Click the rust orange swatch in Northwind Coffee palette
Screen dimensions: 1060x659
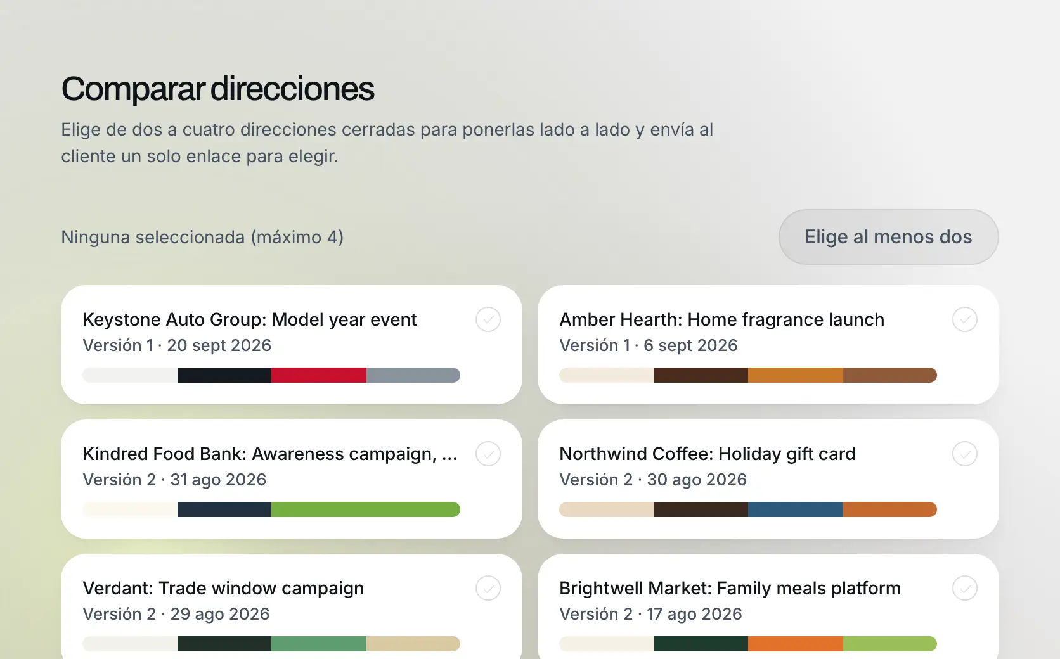890,509
